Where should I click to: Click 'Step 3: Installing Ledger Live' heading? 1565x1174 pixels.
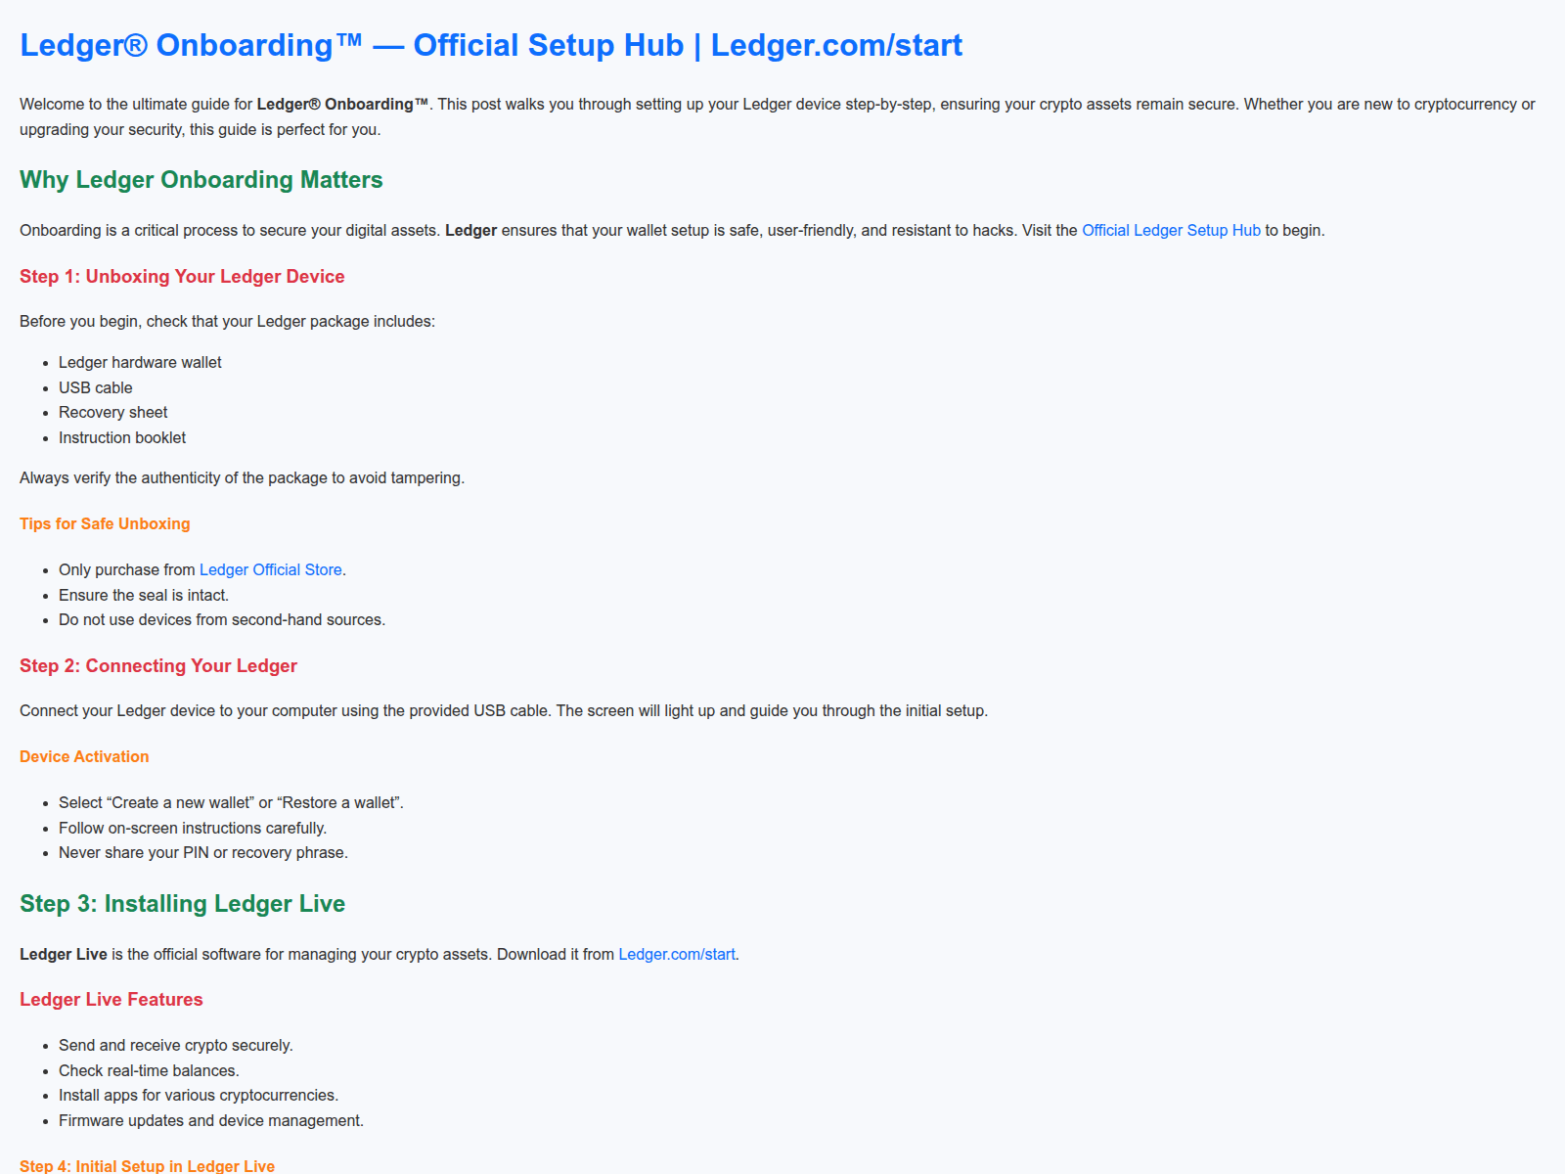[182, 904]
